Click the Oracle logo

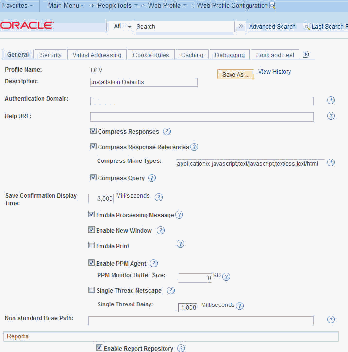click(27, 25)
